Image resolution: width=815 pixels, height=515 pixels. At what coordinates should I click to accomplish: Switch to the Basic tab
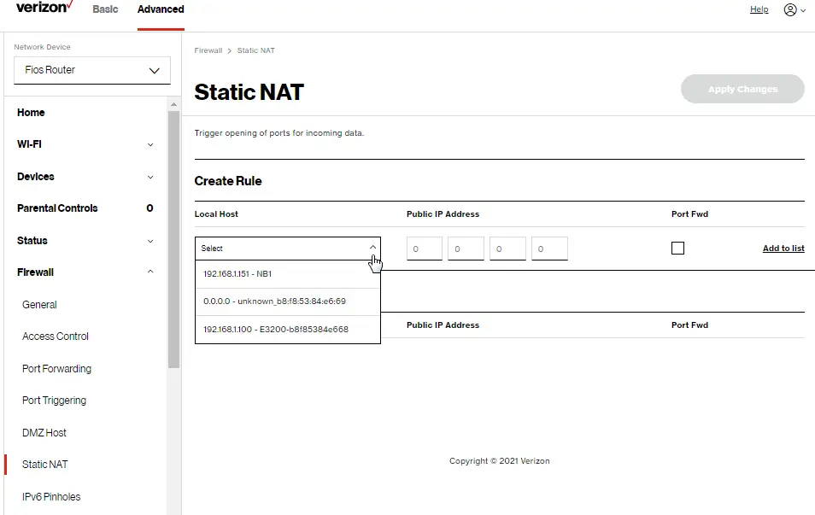pyautogui.click(x=105, y=9)
